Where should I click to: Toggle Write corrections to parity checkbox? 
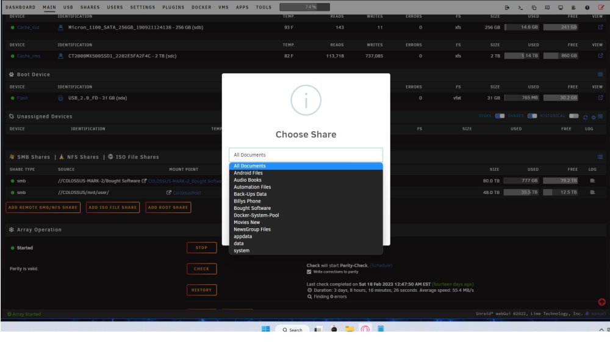pos(309,272)
